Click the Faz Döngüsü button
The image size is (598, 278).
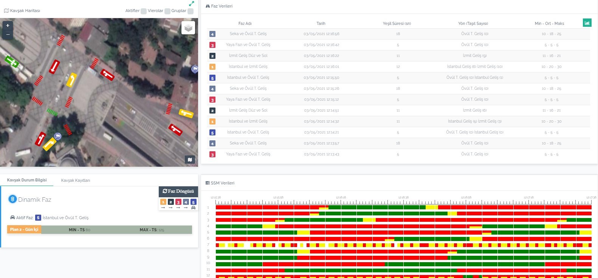pyautogui.click(x=178, y=191)
